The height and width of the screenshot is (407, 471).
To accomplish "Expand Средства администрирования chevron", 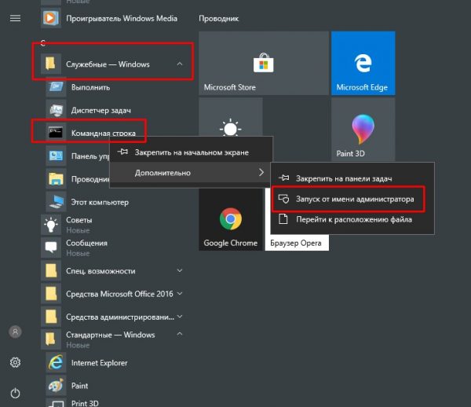I will 180,317.
